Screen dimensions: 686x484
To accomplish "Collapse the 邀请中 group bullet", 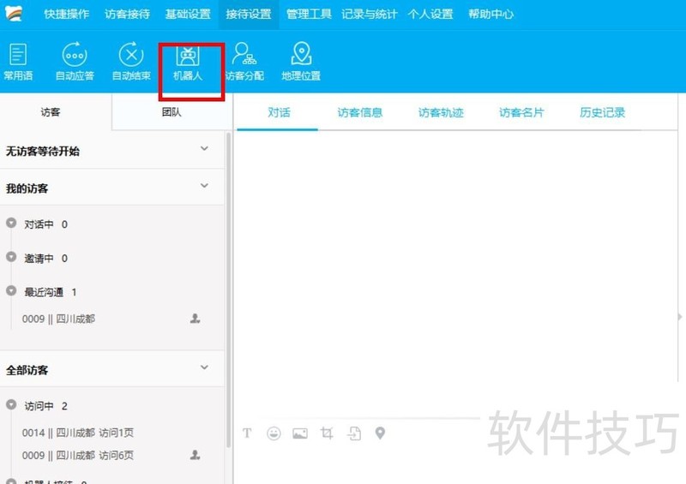I will [x=11, y=257].
